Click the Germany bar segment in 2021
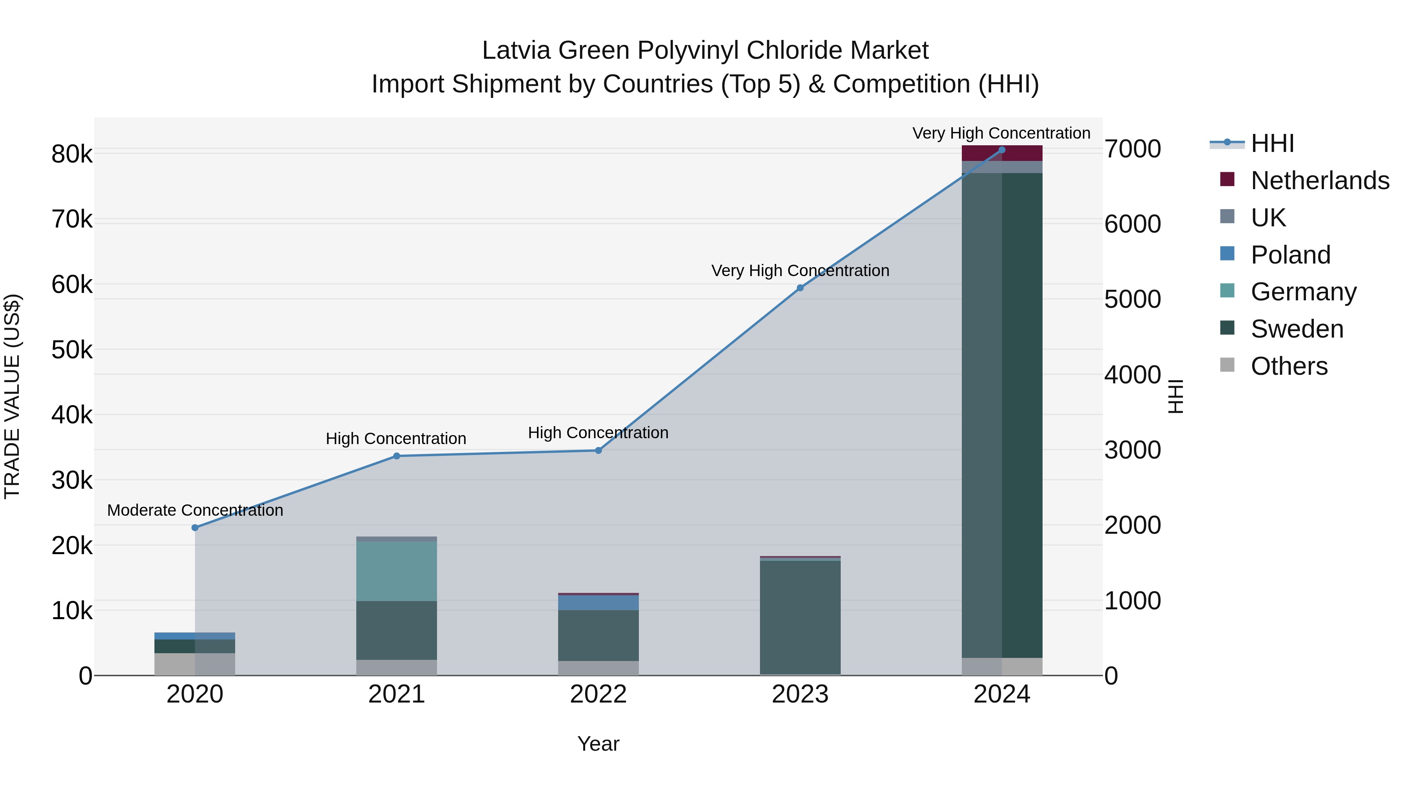 pyautogui.click(x=397, y=571)
